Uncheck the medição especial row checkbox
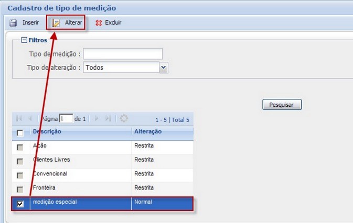 (x=20, y=204)
